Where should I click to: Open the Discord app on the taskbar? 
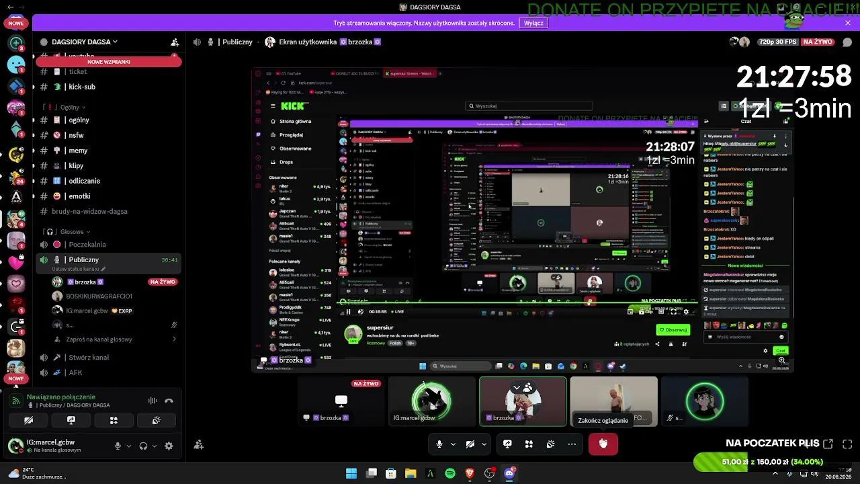pos(509,473)
